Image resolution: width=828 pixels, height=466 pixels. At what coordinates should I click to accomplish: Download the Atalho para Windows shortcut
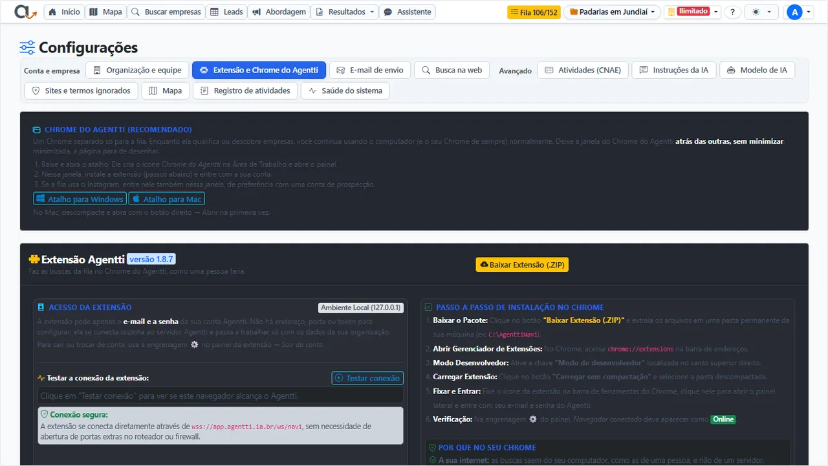(80, 199)
